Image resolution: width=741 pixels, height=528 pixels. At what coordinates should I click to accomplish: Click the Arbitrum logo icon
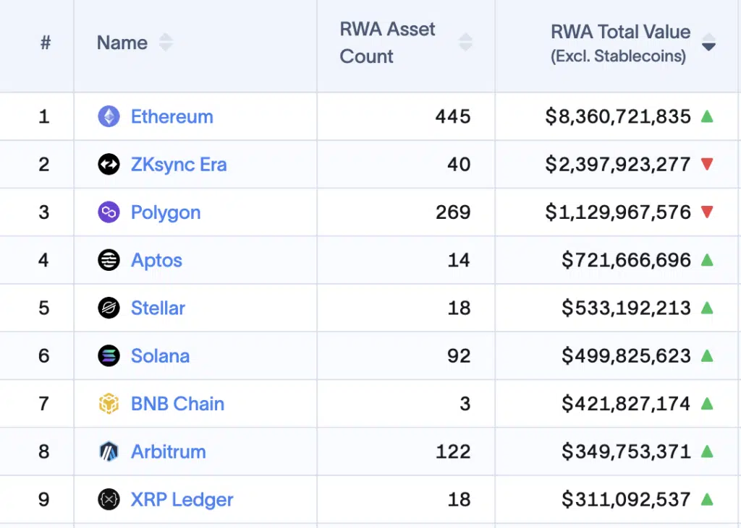click(109, 451)
